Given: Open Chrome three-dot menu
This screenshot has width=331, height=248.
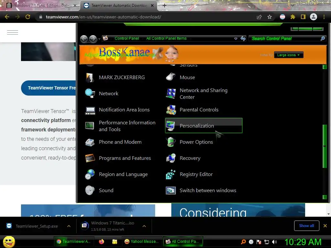Looking at the screenshot, I should point(324,17).
